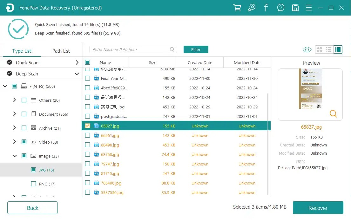The width and height of the screenshot is (351, 220).
Task: Click the file list vertical scrollbar
Action: (268, 144)
